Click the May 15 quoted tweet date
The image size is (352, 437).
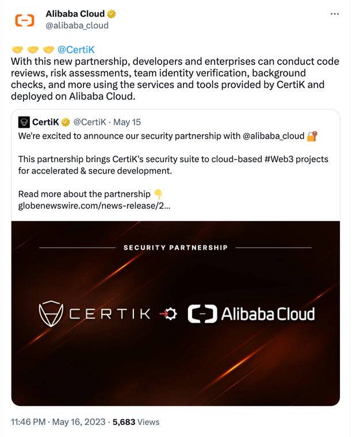(128, 122)
